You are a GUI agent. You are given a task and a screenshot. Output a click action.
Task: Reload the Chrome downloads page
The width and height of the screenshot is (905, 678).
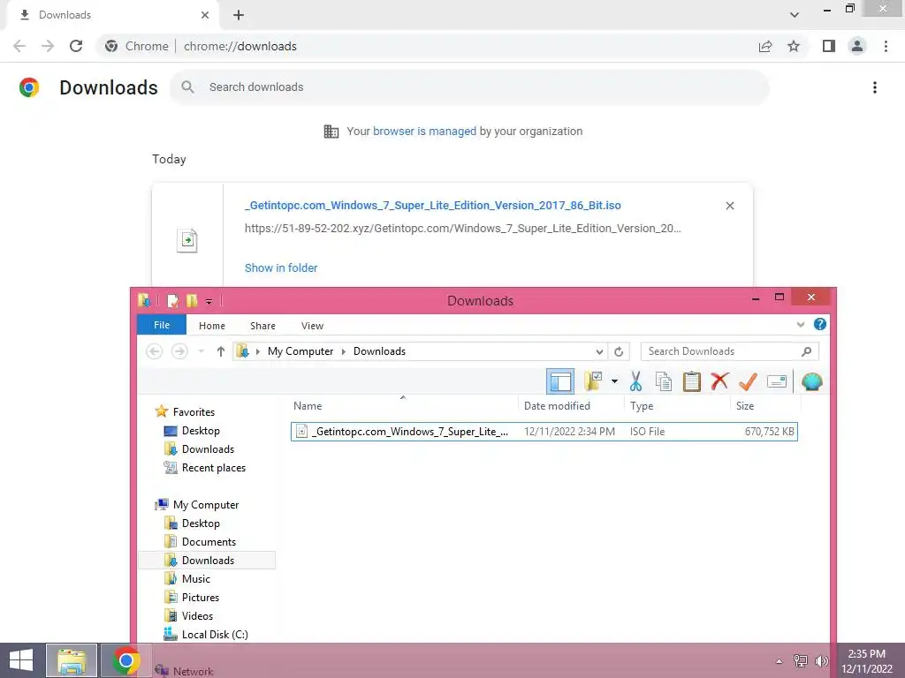tap(76, 46)
